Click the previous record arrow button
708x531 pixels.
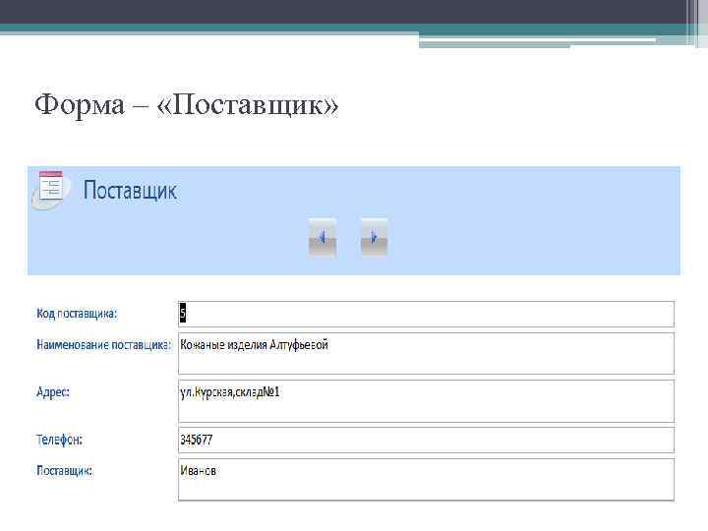323,237
